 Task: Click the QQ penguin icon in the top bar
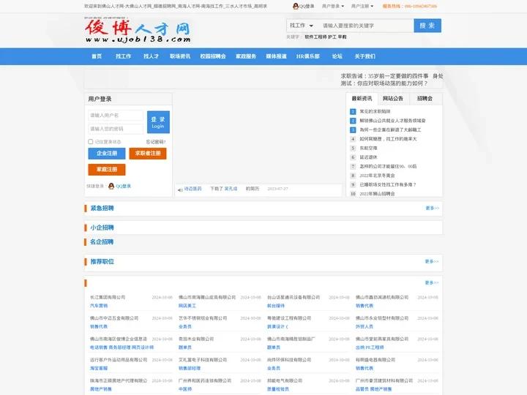296,6
